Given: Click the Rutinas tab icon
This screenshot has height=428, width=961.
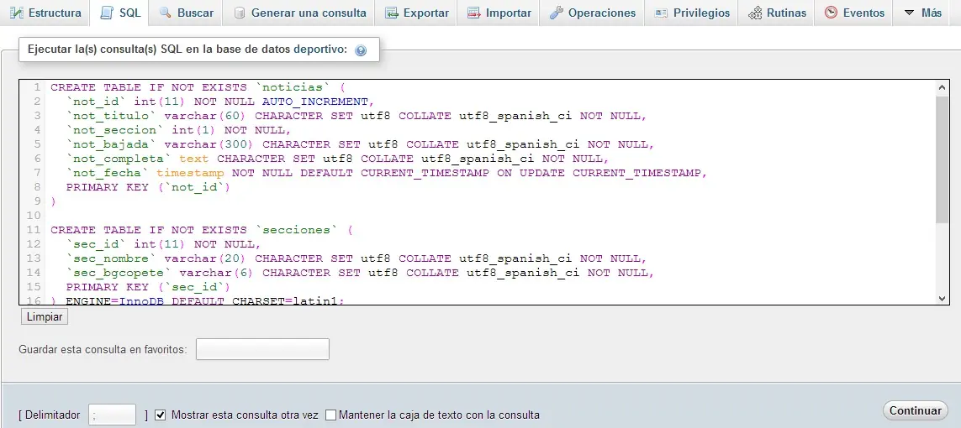Looking at the screenshot, I should pyautogui.click(x=756, y=13).
